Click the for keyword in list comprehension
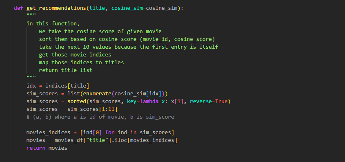This screenshot has width=345, height=162. [109, 133]
